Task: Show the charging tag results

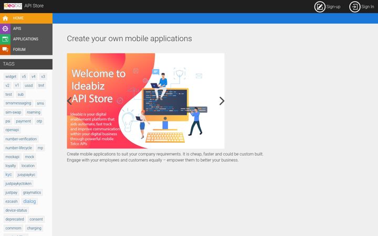Action: coord(34,228)
